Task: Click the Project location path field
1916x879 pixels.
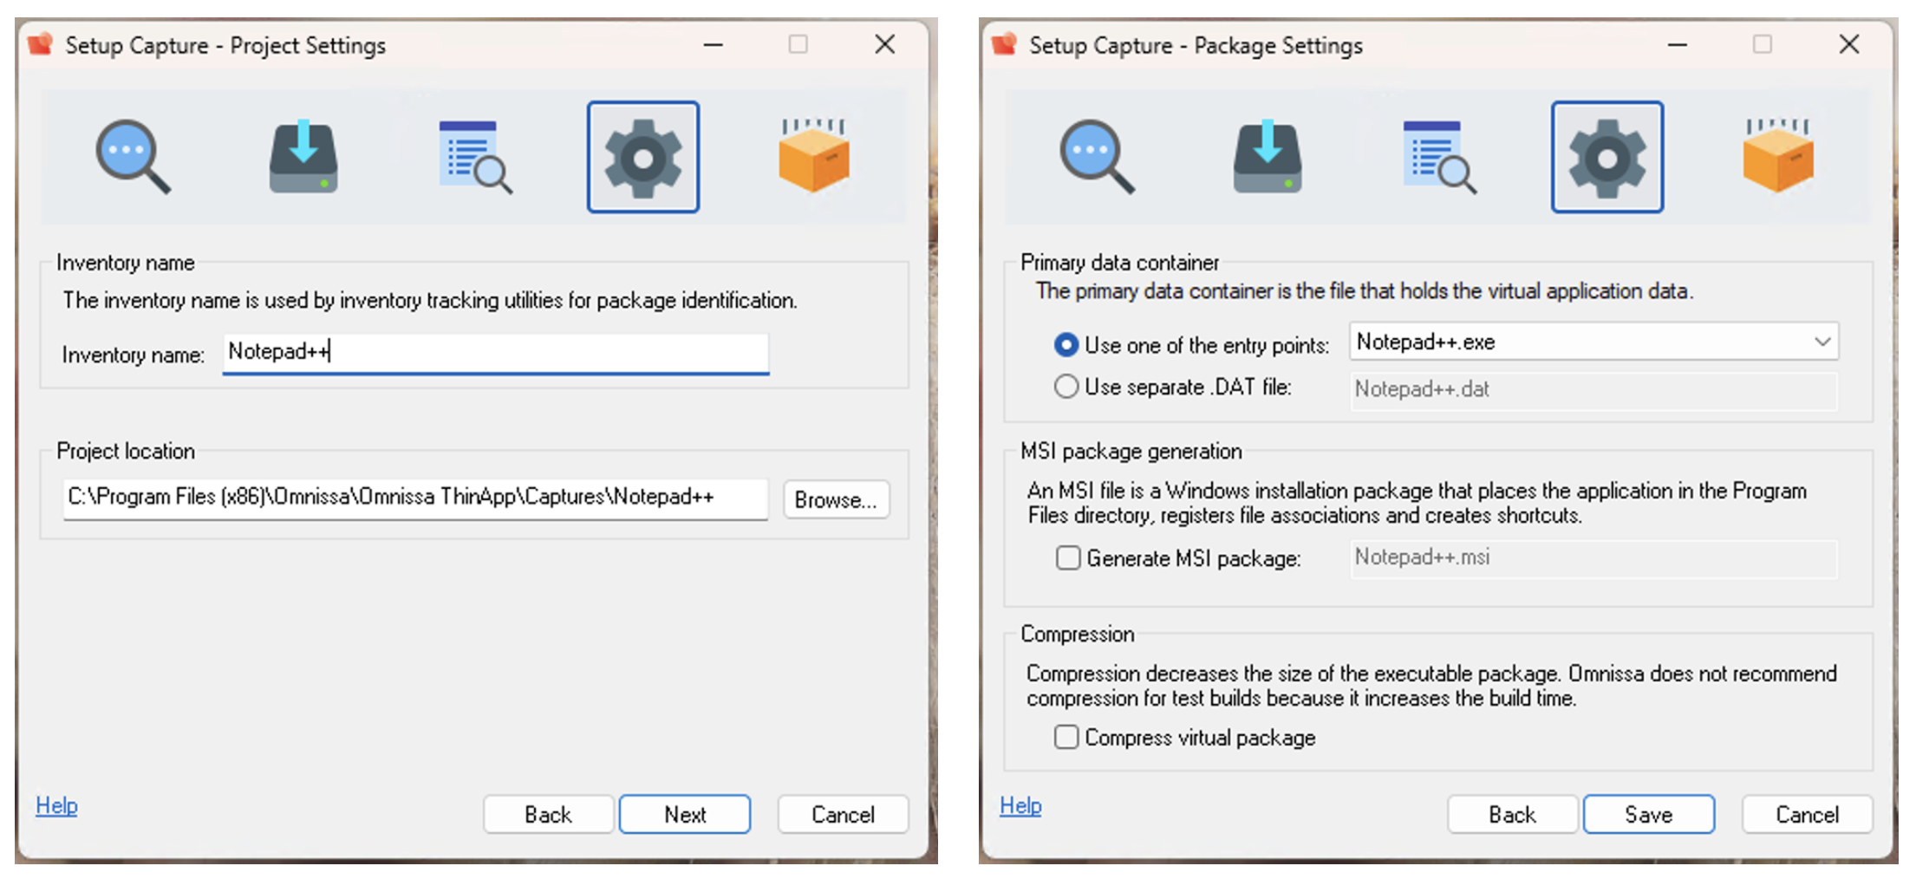Action: tap(414, 498)
